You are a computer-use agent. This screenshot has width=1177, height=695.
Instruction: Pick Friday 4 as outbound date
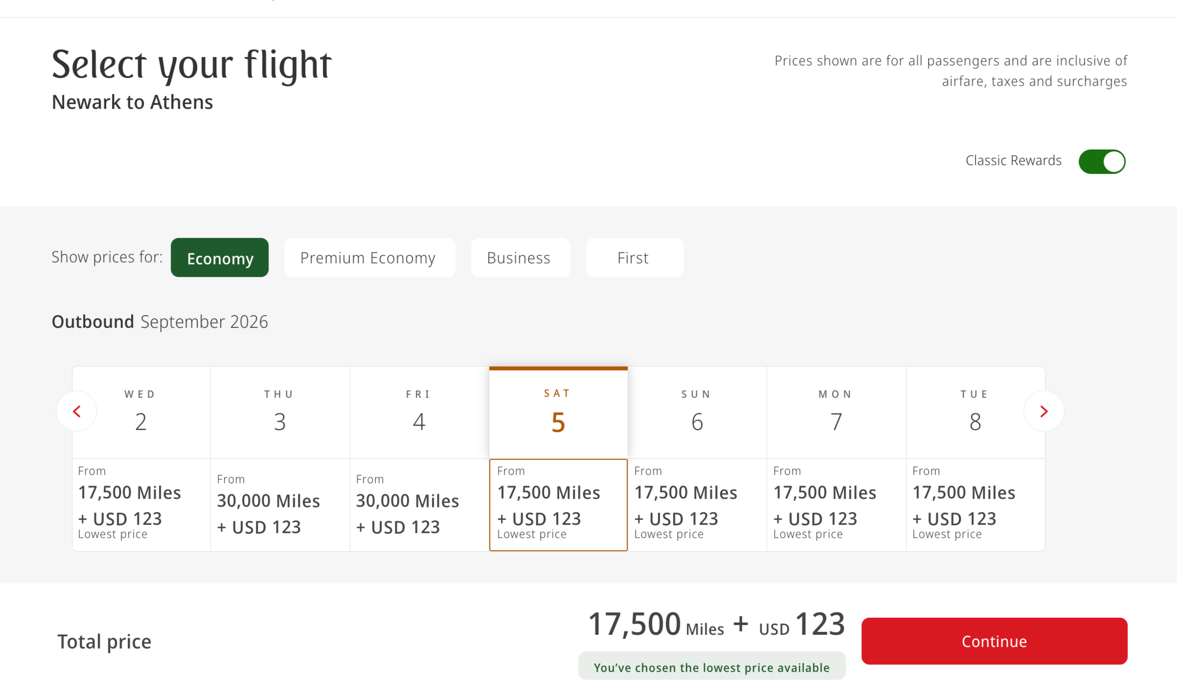coord(419,412)
